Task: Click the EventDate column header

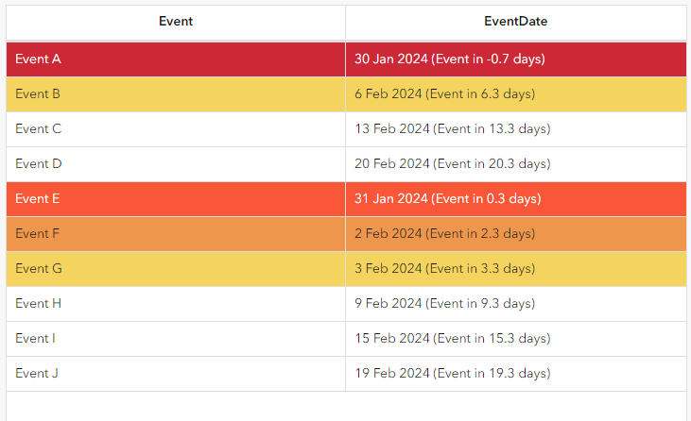Action: (515, 22)
